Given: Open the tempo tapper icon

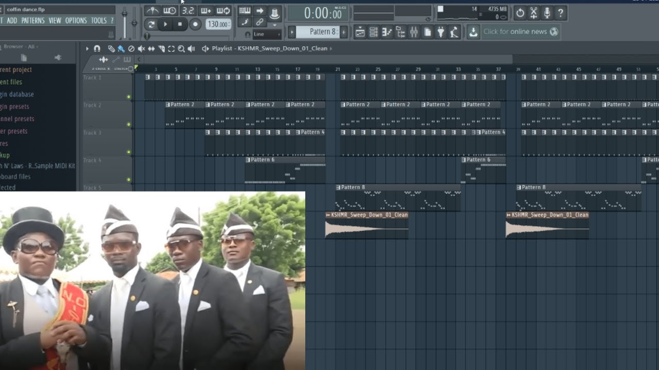Looking at the screenshot, I should [x=454, y=32].
